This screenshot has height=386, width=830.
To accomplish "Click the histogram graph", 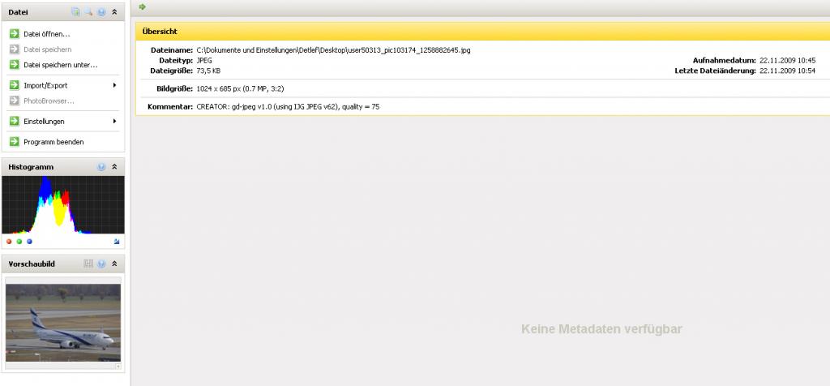I will tap(63, 205).
